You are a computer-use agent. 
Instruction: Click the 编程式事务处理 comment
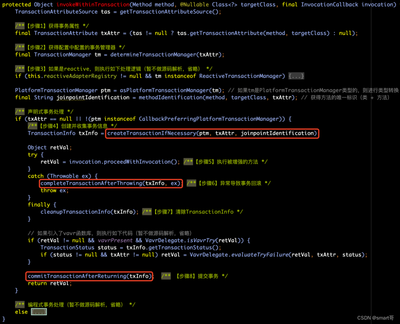click(75, 305)
